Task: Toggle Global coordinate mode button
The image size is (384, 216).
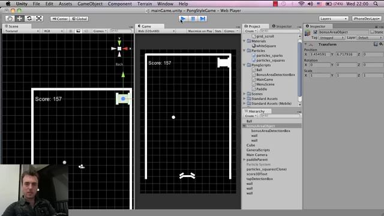Action: 79,19
